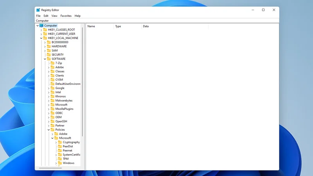Select HKEY_CURRENT_USER folder icon

coord(45,34)
